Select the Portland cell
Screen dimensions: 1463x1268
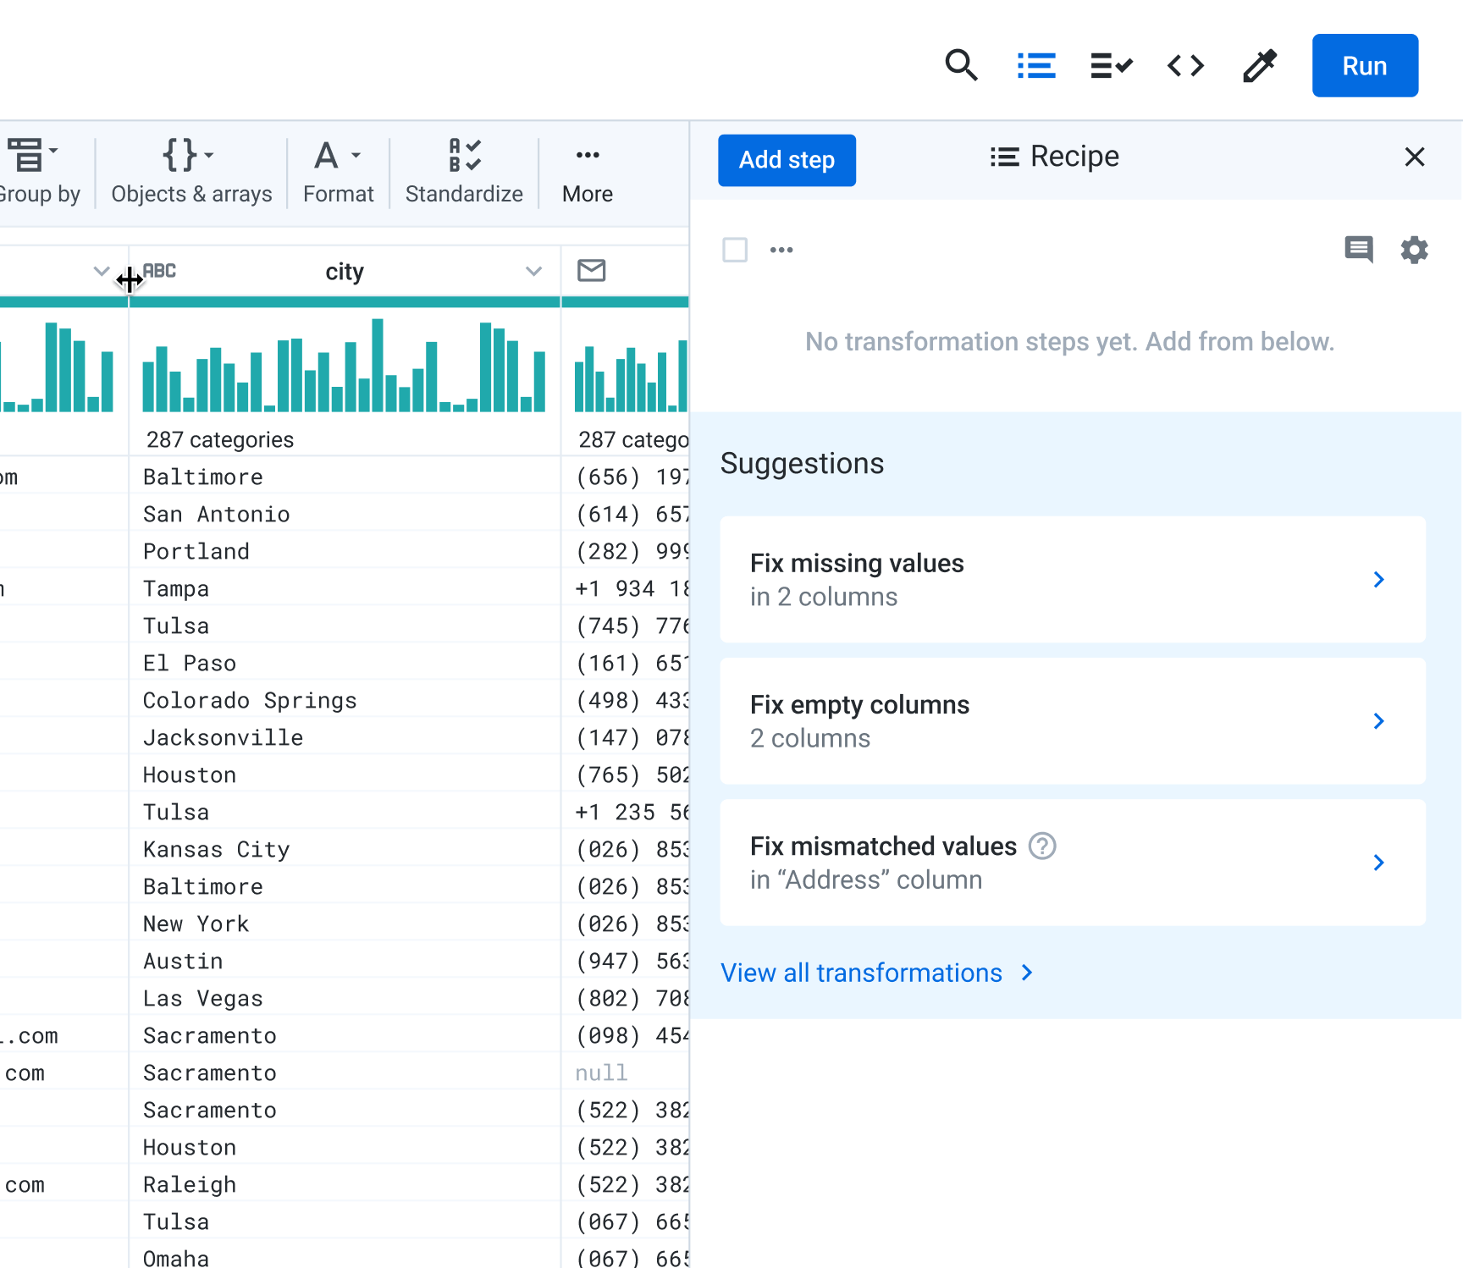click(x=345, y=552)
